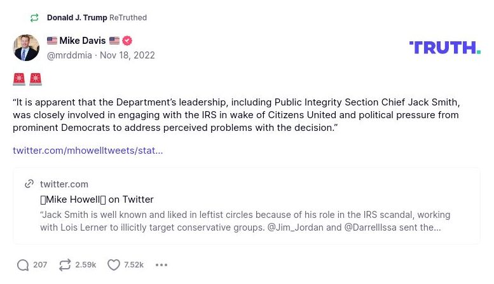Click the Nov 18, 2022 timestamp

pos(127,55)
